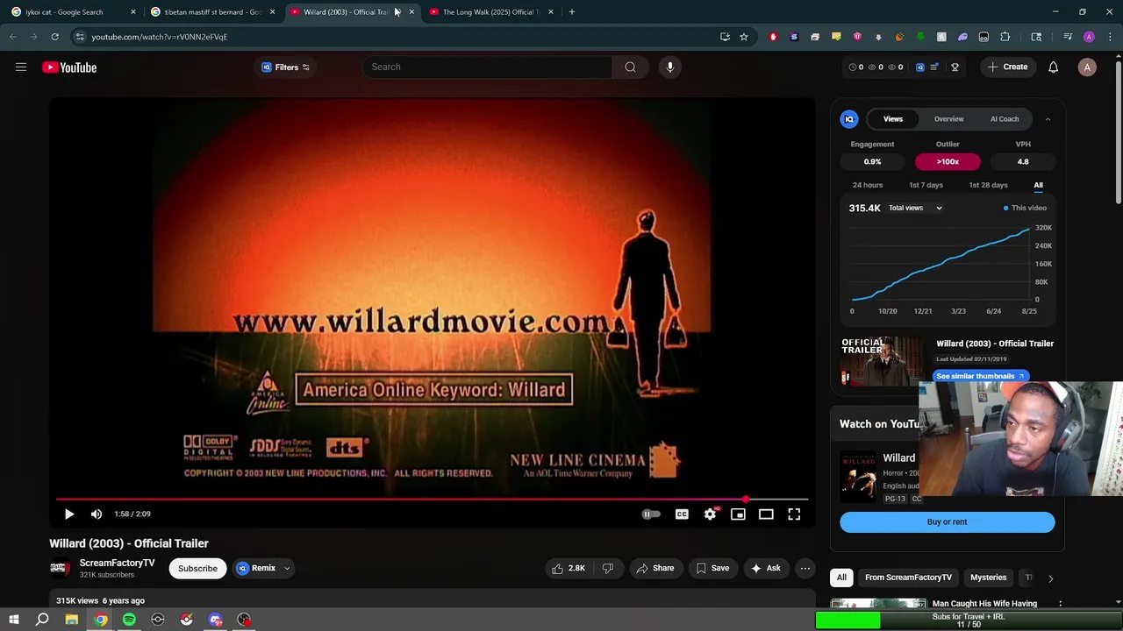The width and height of the screenshot is (1123, 631).
Task: Click the Ask button
Action: [x=765, y=568]
